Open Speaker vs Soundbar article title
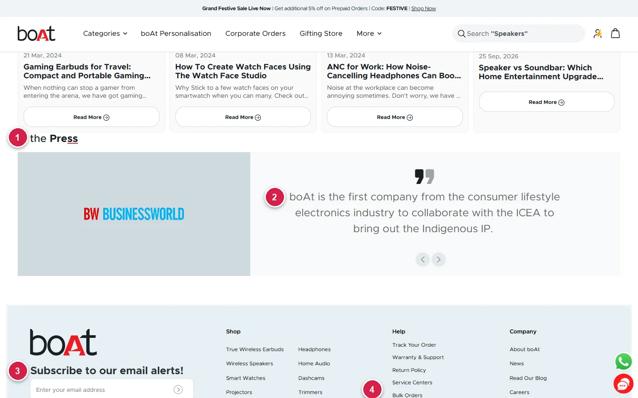This screenshot has width=638, height=398. click(541, 72)
